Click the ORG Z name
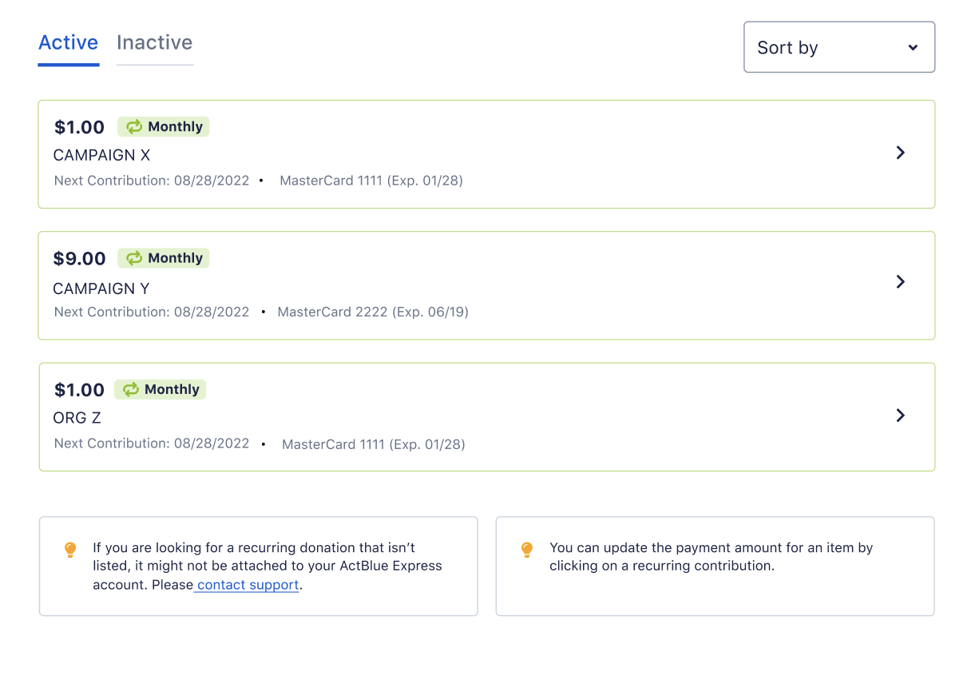This screenshot has width=979, height=676. pos(77,418)
